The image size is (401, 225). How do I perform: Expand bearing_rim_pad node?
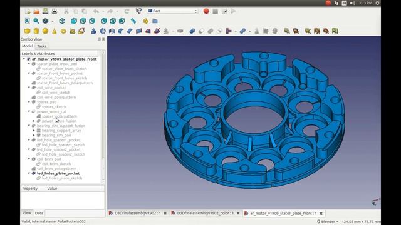[x=34, y=135]
